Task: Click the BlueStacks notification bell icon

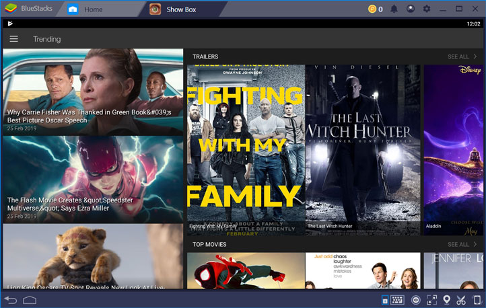Action: click(x=394, y=9)
